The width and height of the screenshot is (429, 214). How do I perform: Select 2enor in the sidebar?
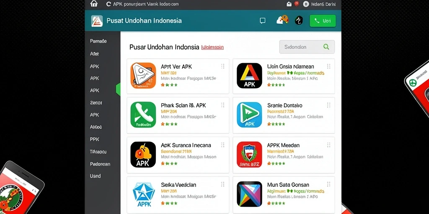click(x=96, y=103)
